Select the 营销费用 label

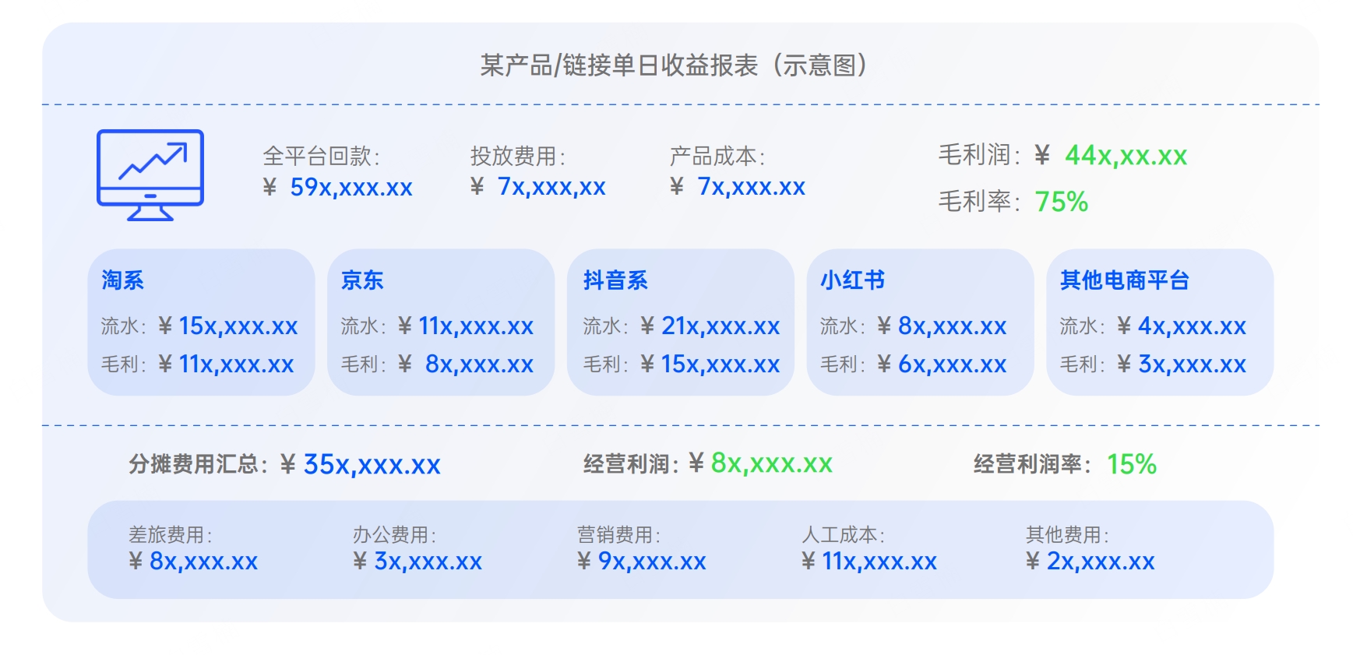click(x=618, y=535)
